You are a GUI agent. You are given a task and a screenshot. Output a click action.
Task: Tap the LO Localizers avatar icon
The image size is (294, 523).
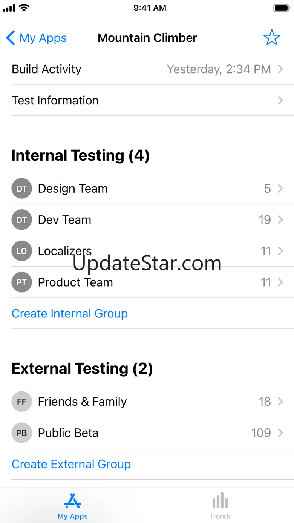pyautogui.click(x=21, y=251)
